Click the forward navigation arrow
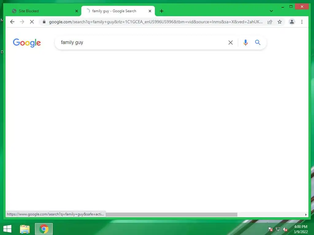The width and height of the screenshot is (314, 235). [x=22, y=22]
